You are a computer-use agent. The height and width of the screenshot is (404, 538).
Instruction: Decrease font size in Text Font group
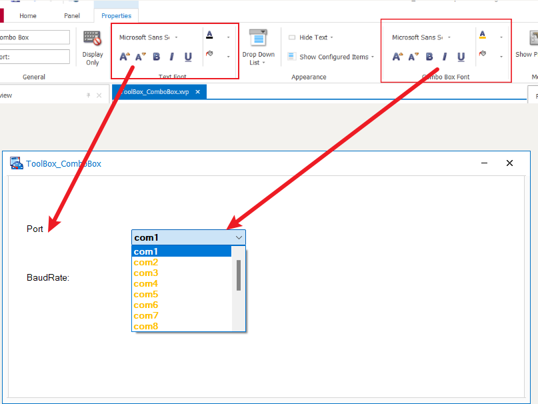coord(140,57)
